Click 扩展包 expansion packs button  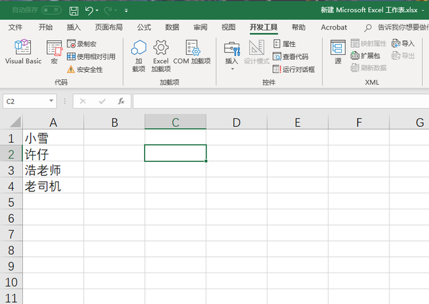coord(365,56)
